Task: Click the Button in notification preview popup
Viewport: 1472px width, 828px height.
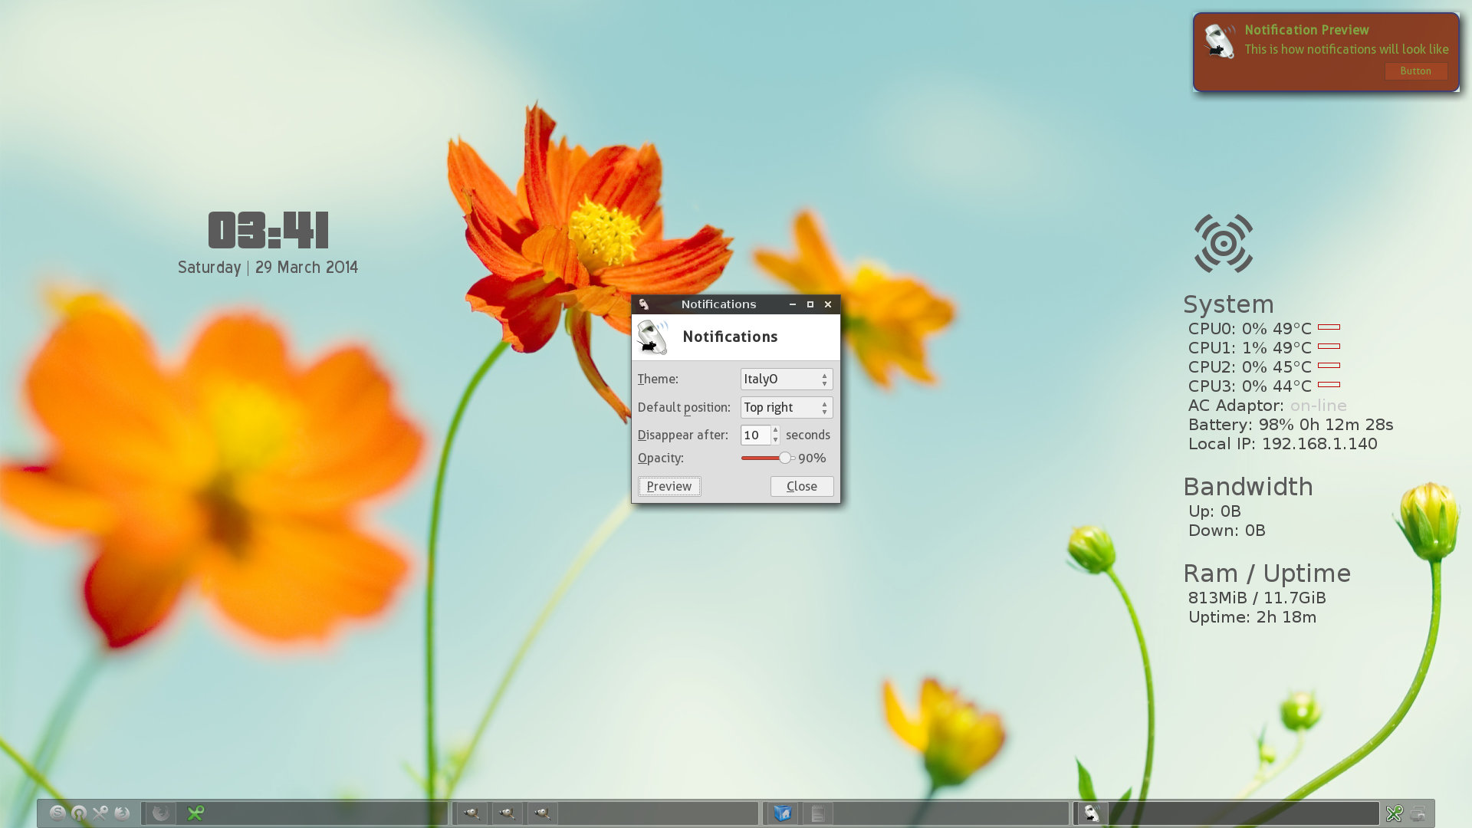Action: 1415,71
